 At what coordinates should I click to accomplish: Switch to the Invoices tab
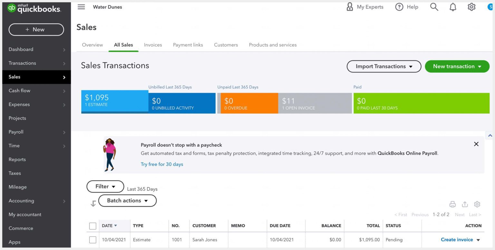(x=153, y=45)
